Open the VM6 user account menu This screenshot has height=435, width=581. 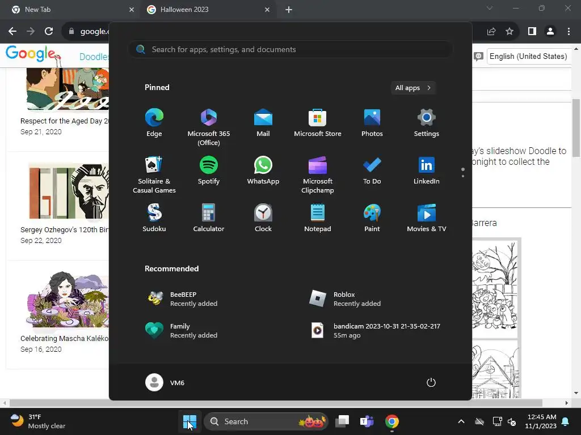165,382
